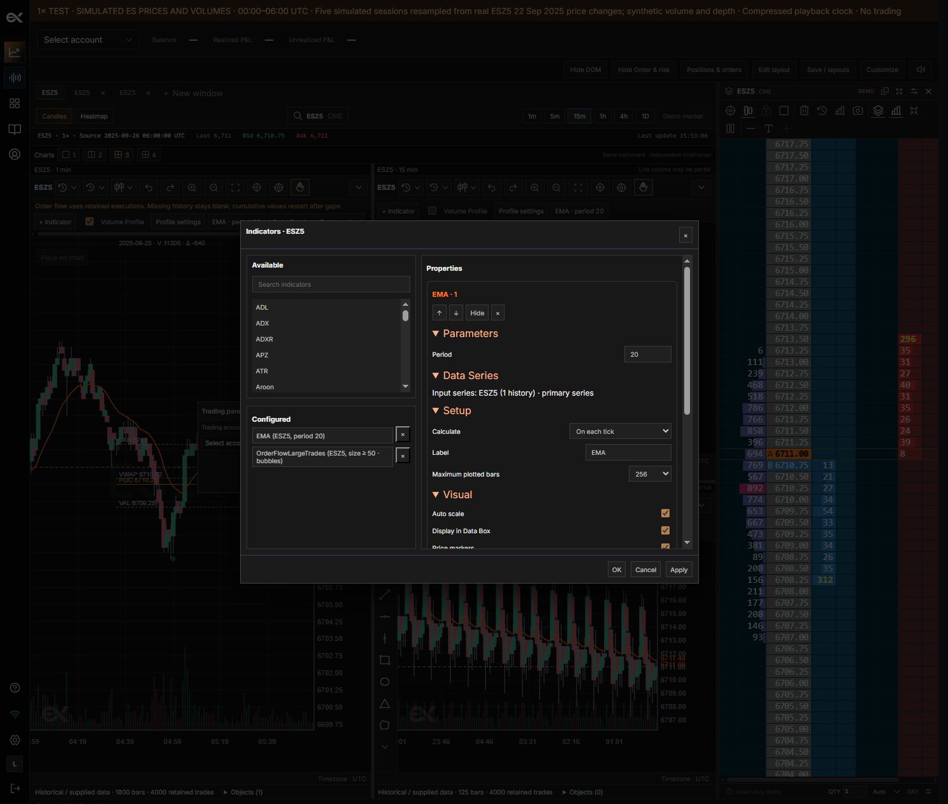
Task: Click OK in the Indicators dialog
Action: [617, 570]
